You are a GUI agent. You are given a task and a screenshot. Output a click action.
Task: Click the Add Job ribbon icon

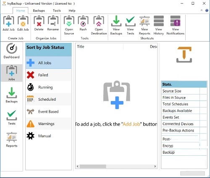(8, 21)
